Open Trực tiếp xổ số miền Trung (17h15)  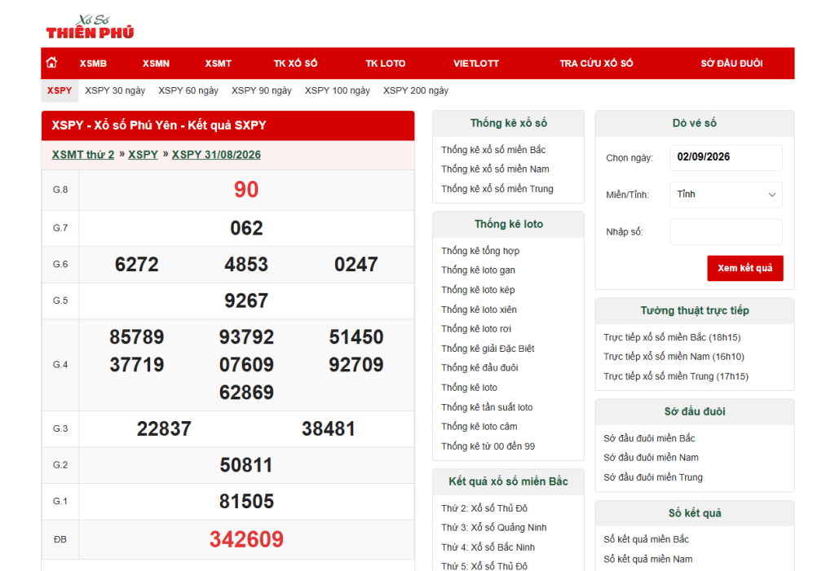point(676,376)
